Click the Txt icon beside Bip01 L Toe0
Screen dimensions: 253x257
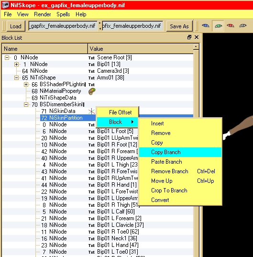click(91, 252)
